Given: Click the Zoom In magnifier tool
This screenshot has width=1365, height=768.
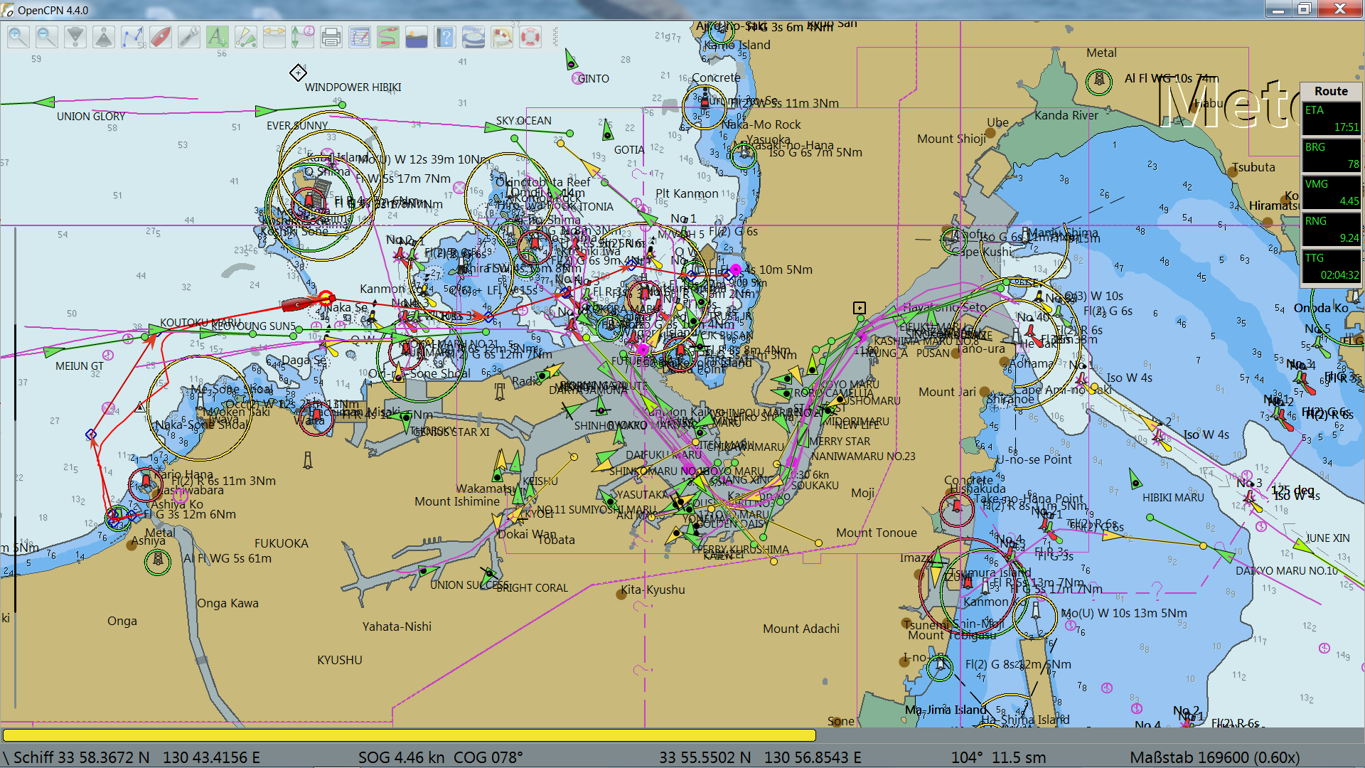Looking at the screenshot, I should (18, 37).
